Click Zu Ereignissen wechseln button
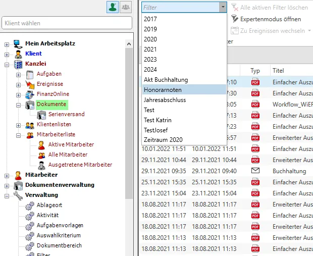Screen dimensions: 313x256 [x=268, y=31]
